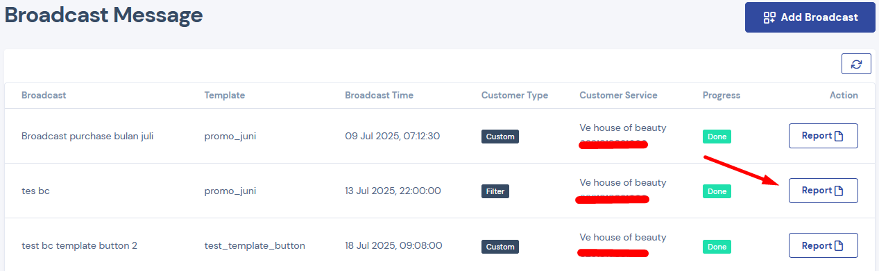Select the Customer Type column header
The image size is (879, 271).
pyautogui.click(x=515, y=95)
